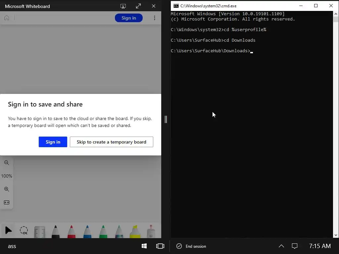Click the cmd.exe title bar icon

click(176, 6)
